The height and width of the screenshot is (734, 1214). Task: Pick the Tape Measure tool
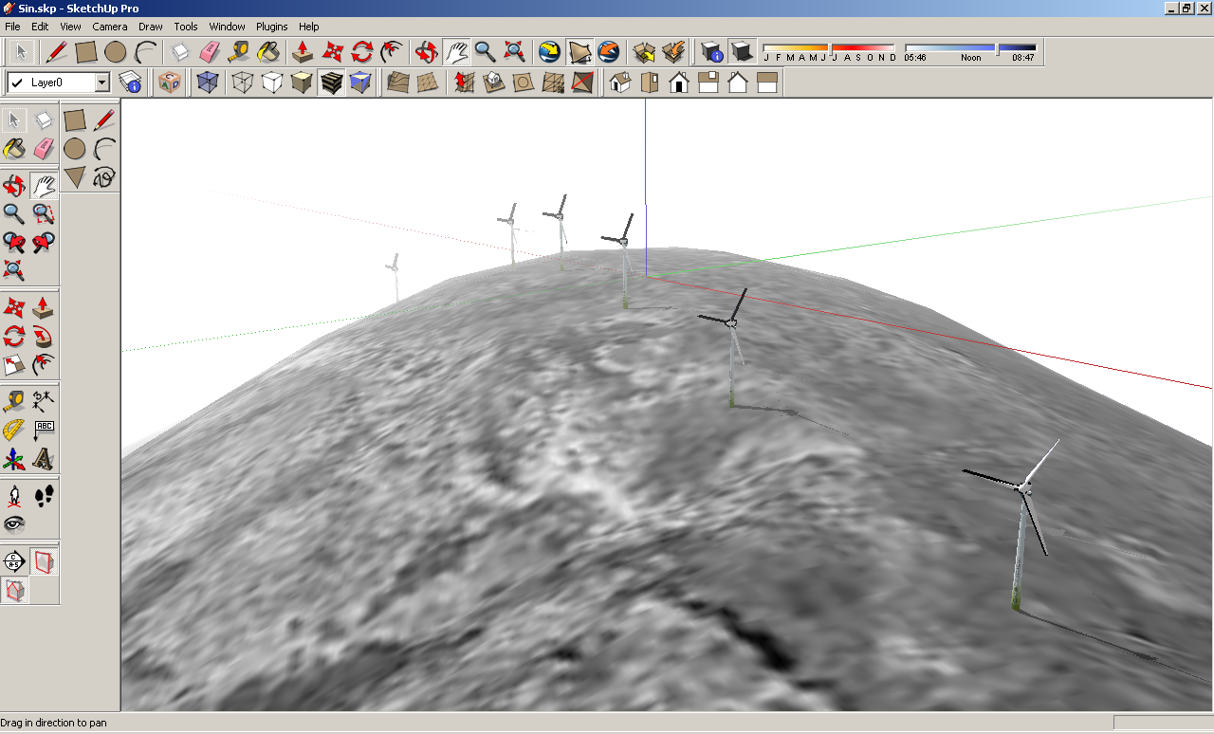click(x=14, y=401)
